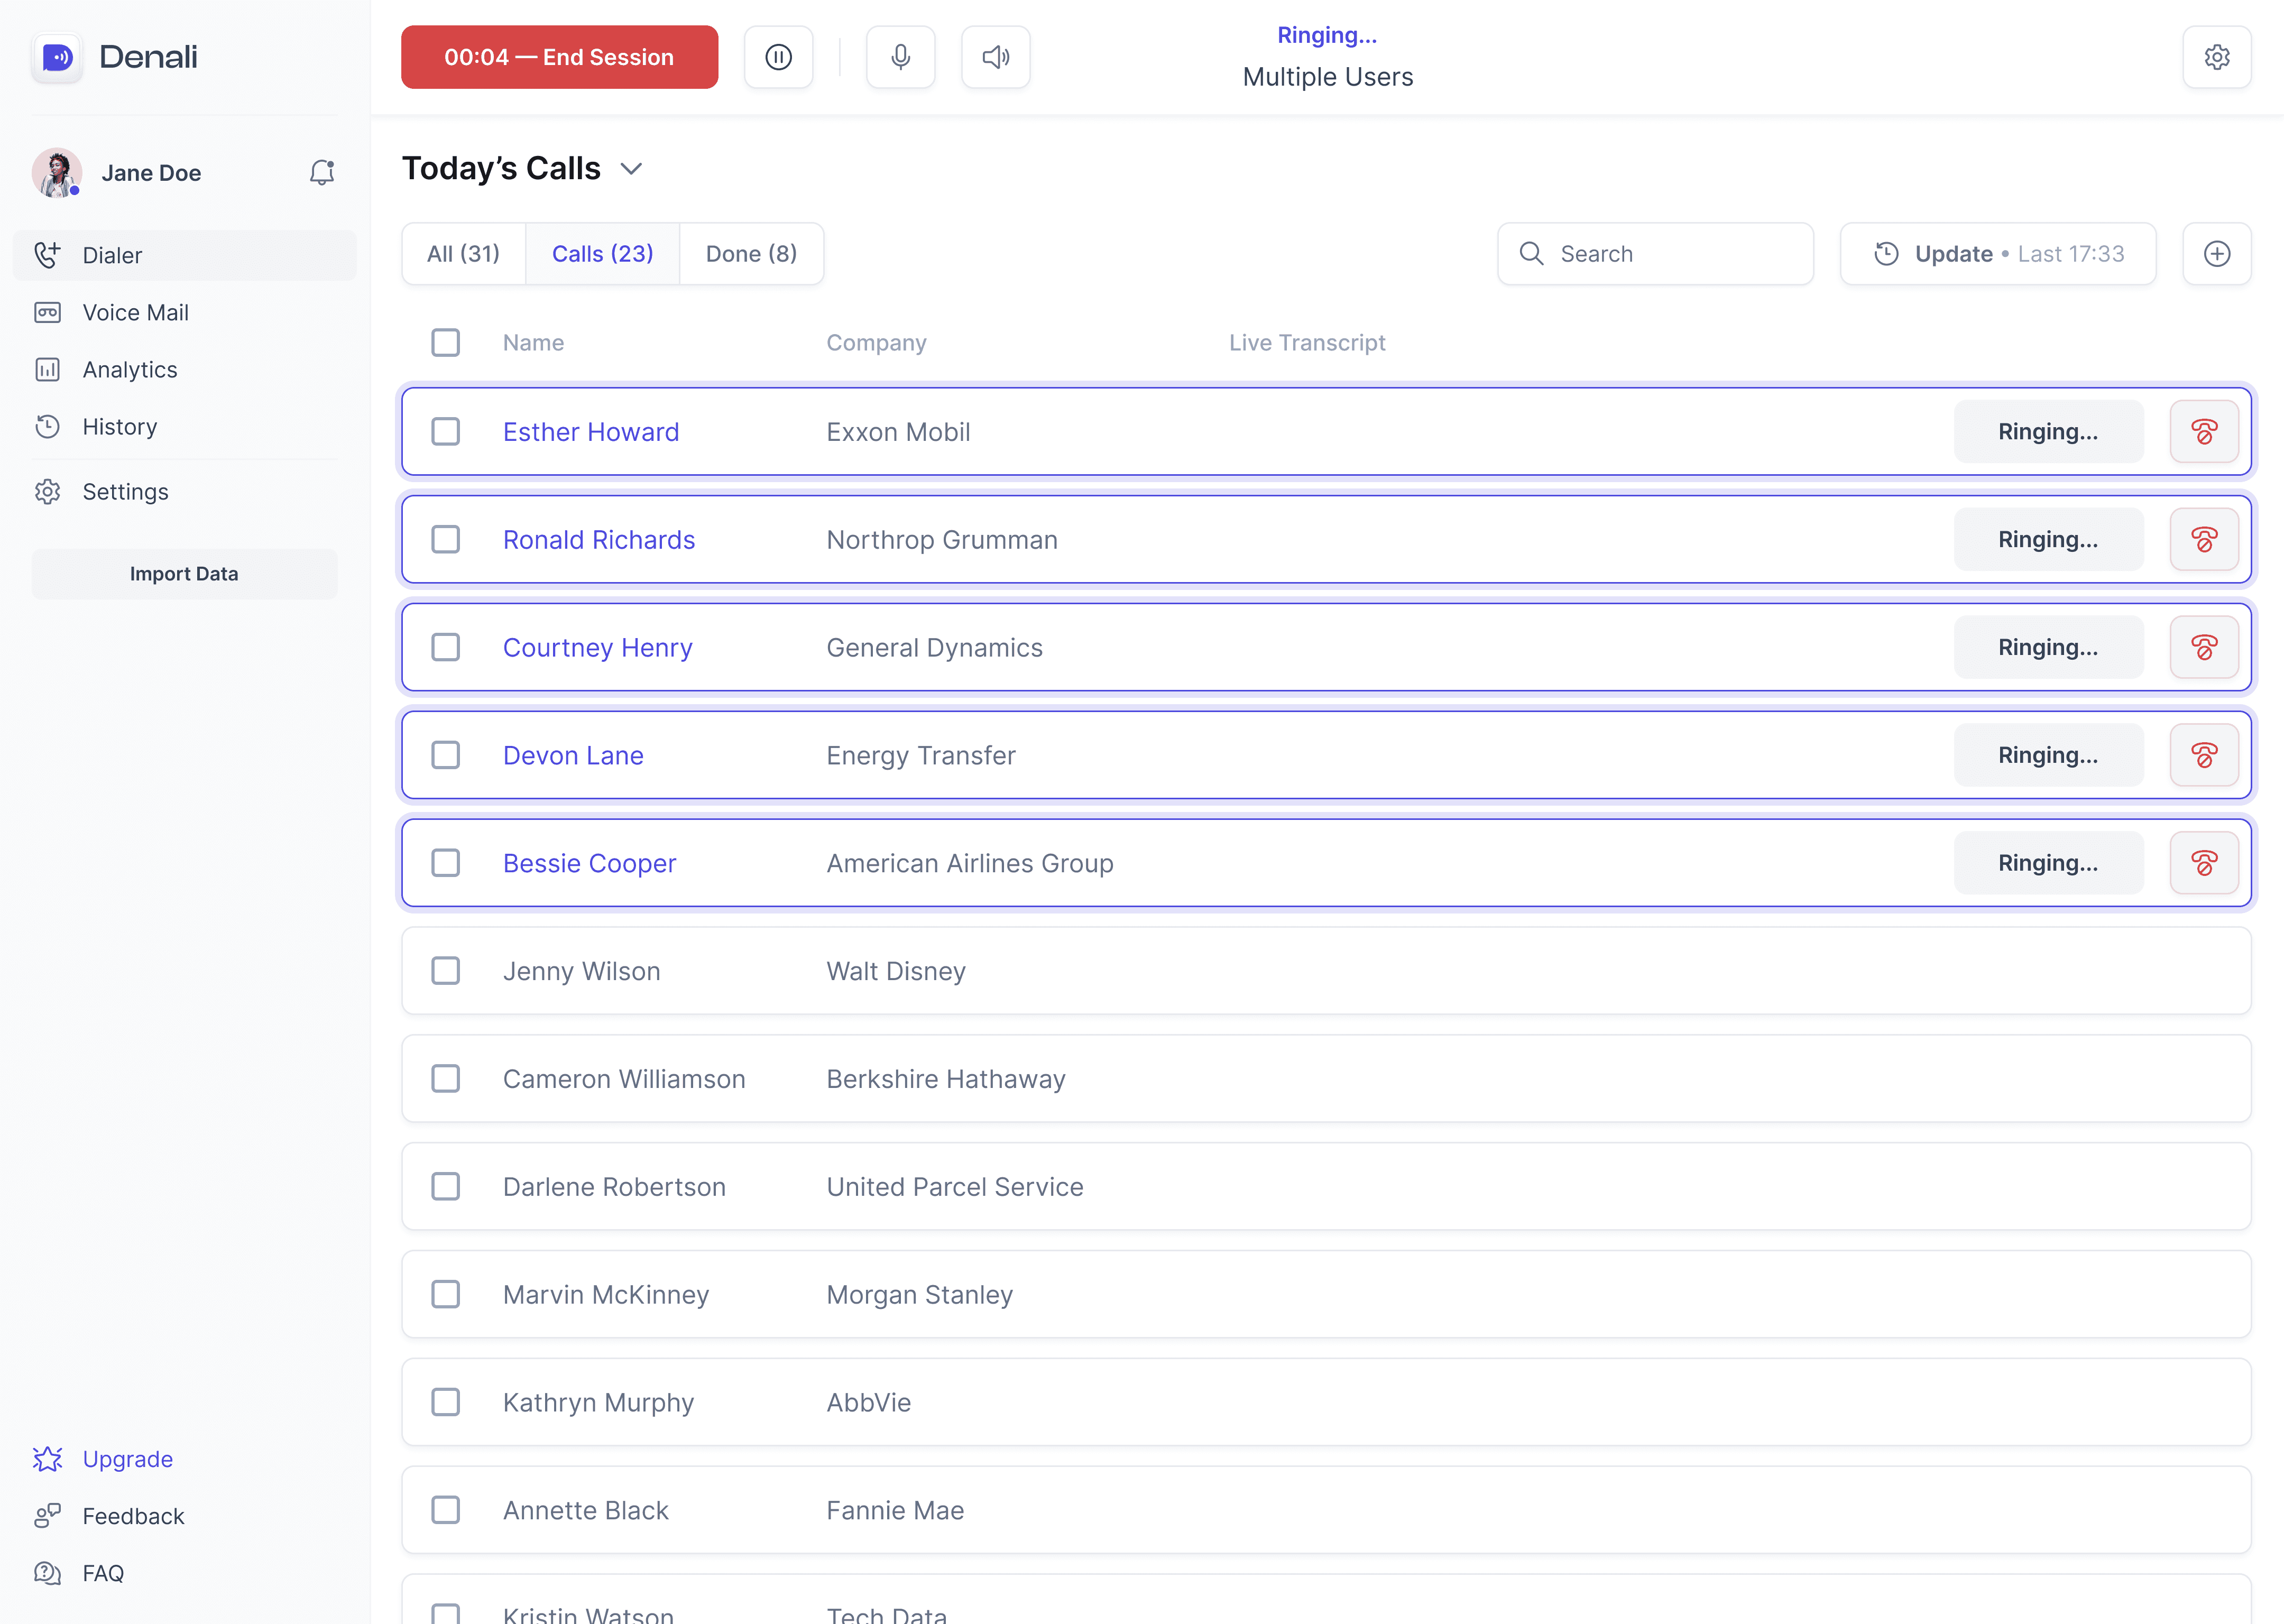The width and height of the screenshot is (2284, 1624).
Task: Click the Devon Lane name link
Action: tap(573, 756)
